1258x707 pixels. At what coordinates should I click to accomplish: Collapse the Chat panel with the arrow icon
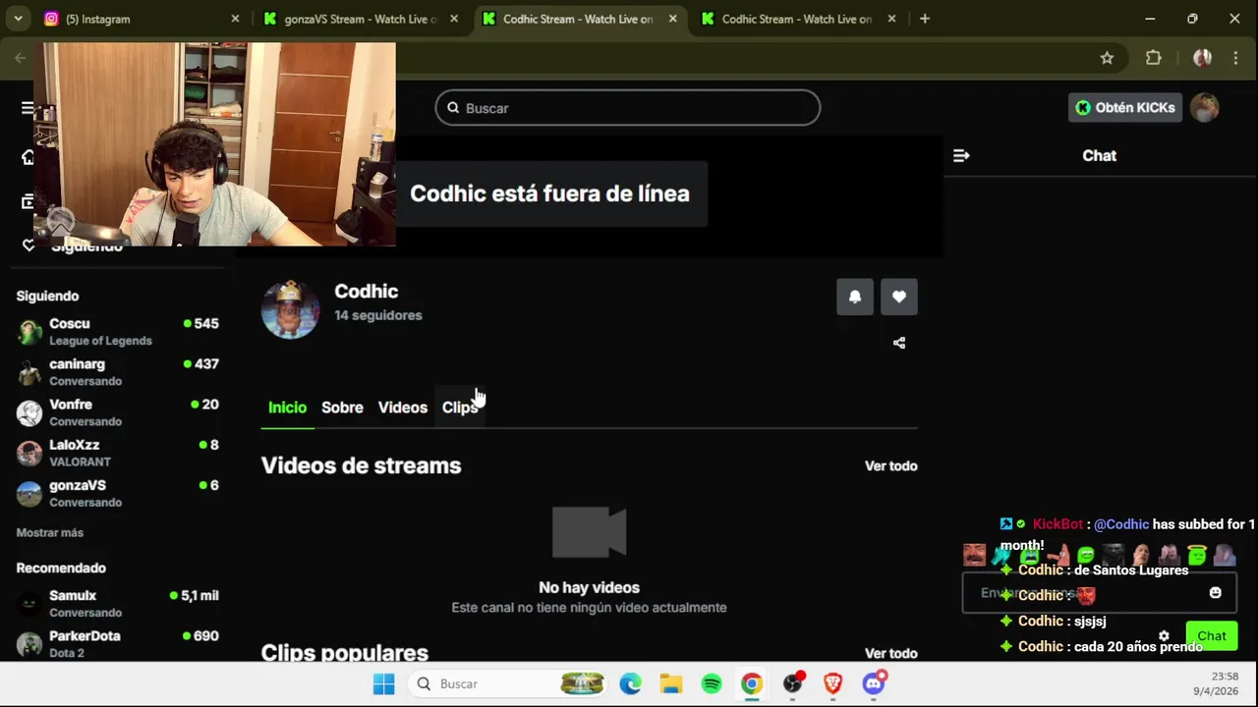[x=961, y=155]
